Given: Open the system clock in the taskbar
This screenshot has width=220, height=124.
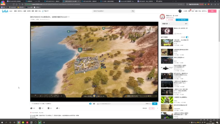Looking at the screenshot, I should click(211, 123).
